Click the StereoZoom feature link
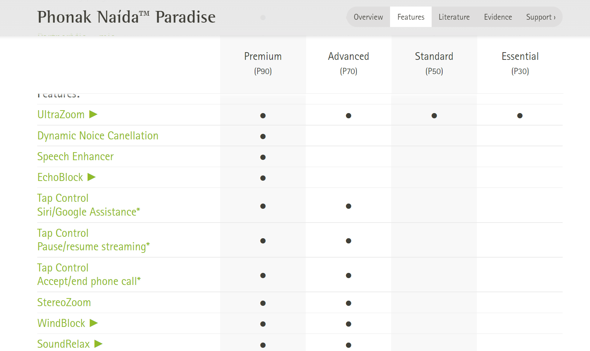Image resolution: width=590 pixels, height=351 pixels. [x=64, y=302]
